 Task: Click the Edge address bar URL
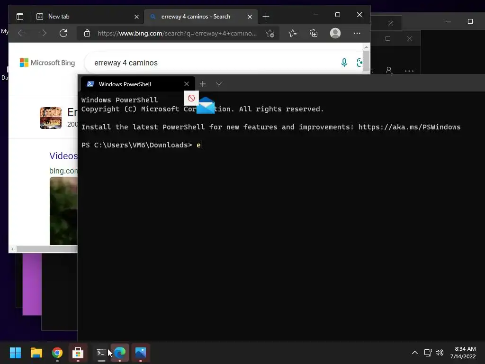177,34
